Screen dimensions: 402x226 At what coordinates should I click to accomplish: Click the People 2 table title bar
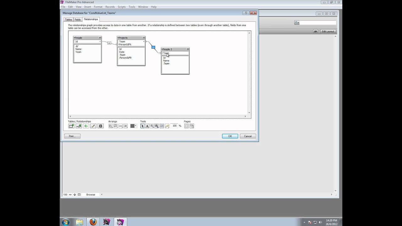175,49
